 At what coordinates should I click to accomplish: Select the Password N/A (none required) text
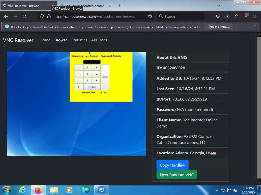point(195,110)
